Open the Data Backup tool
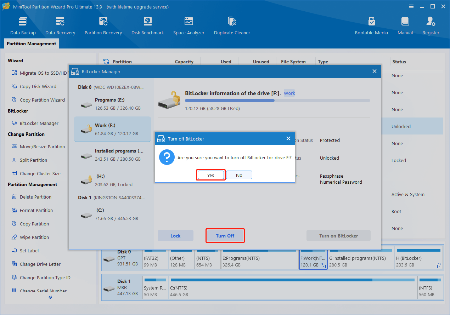This screenshot has height=315, width=450. pyautogui.click(x=23, y=26)
